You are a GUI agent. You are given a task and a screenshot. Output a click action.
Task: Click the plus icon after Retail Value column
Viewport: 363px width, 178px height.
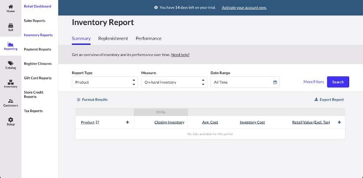point(339,122)
